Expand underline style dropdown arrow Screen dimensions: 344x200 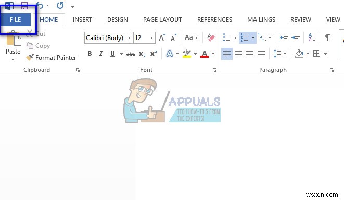pos(121,54)
